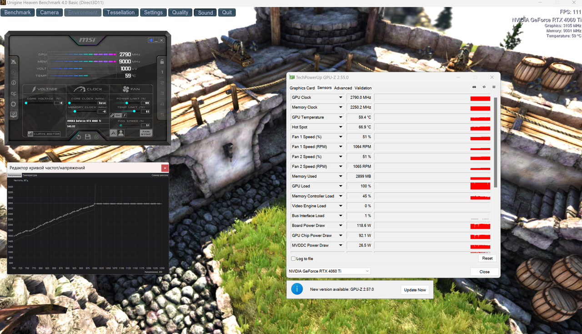
Task: Select Afterburner profile slot 3
Action: (x=162, y=94)
